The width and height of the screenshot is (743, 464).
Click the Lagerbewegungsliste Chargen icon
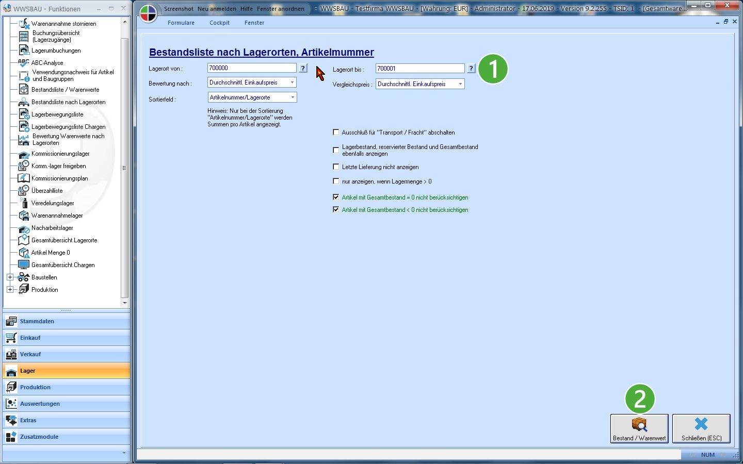(x=24, y=127)
